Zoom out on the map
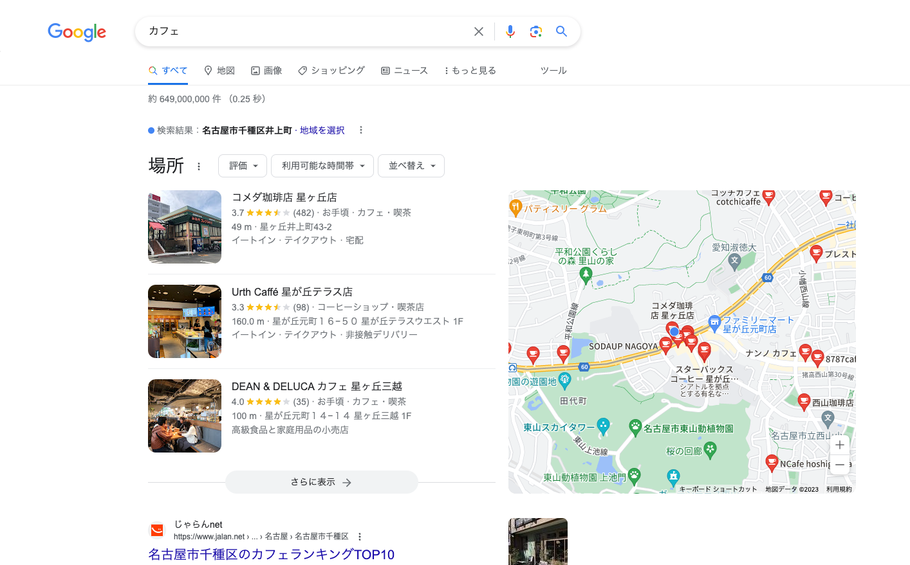 840,464
